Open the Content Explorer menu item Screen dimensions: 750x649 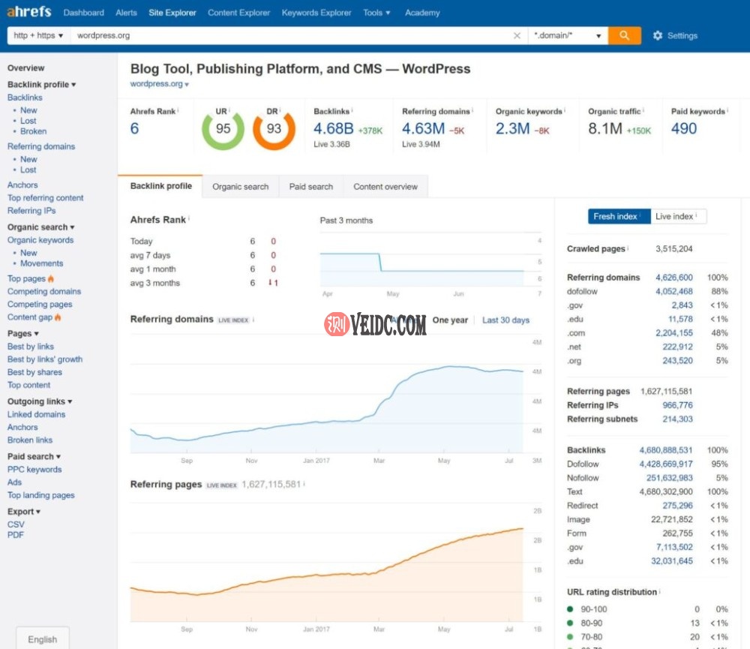coord(238,13)
